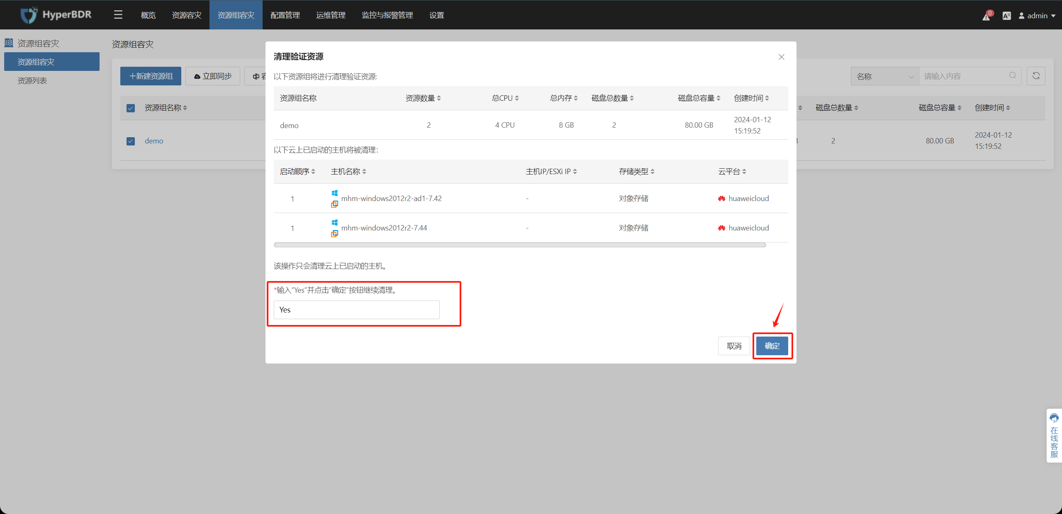Image resolution: width=1062 pixels, height=514 pixels.
Task: Click the search magnifier icon
Action: click(x=1013, y=75)
